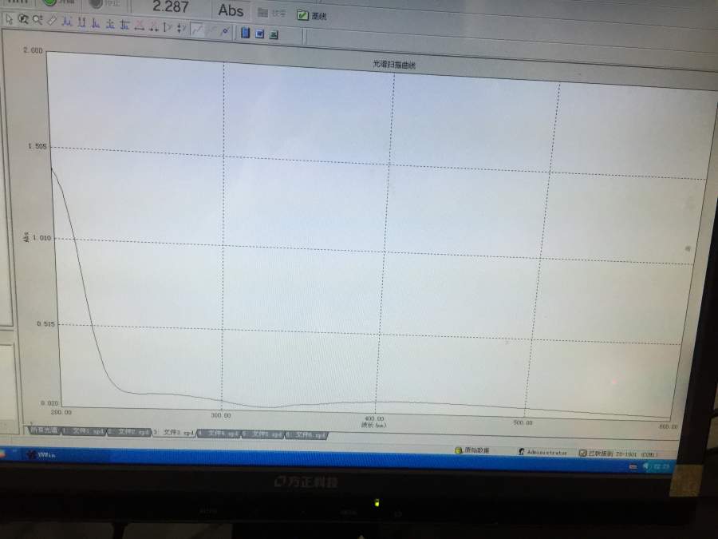Click the Abs unit label
718x539 pixels.
pyautogui.click(x=231, y=10)
